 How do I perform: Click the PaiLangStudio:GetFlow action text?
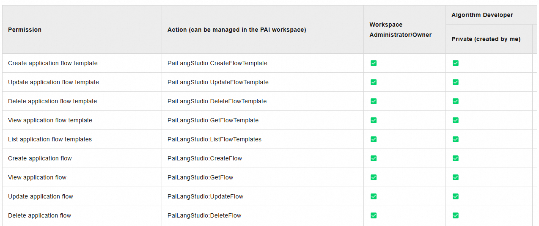(x=201, y=177)
